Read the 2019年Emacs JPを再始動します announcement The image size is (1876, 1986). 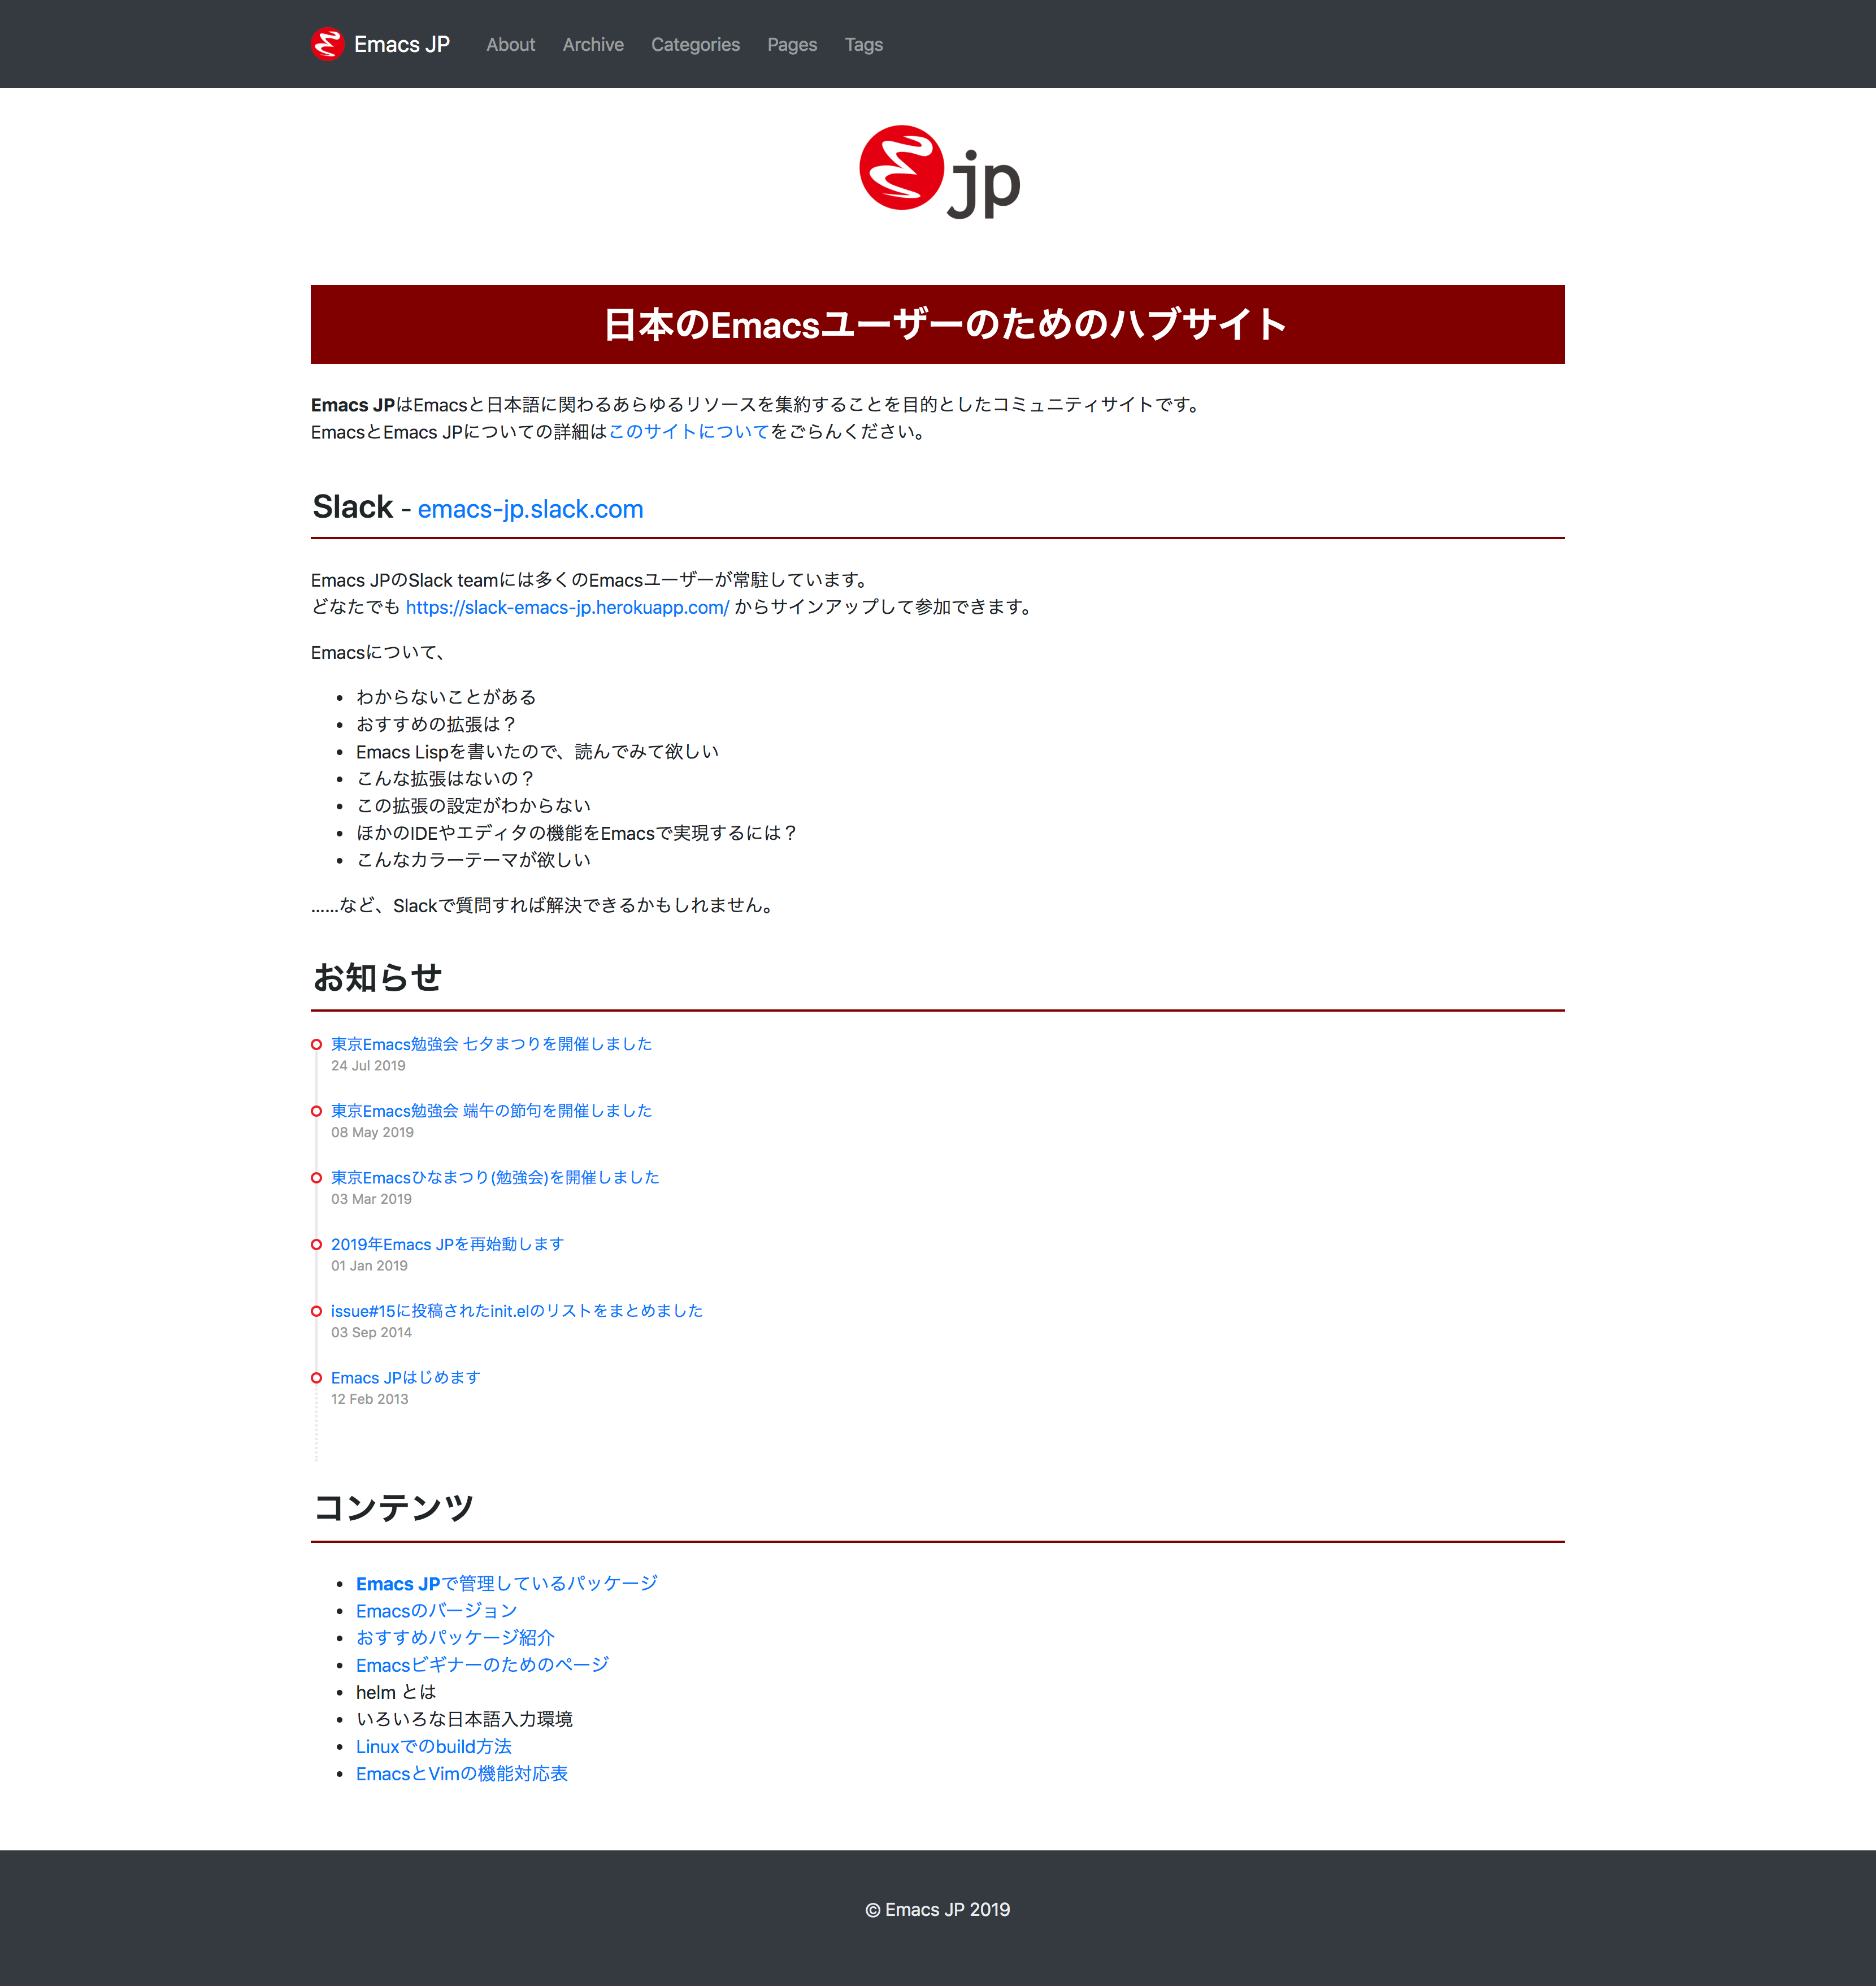click(x=447, y=1244)
